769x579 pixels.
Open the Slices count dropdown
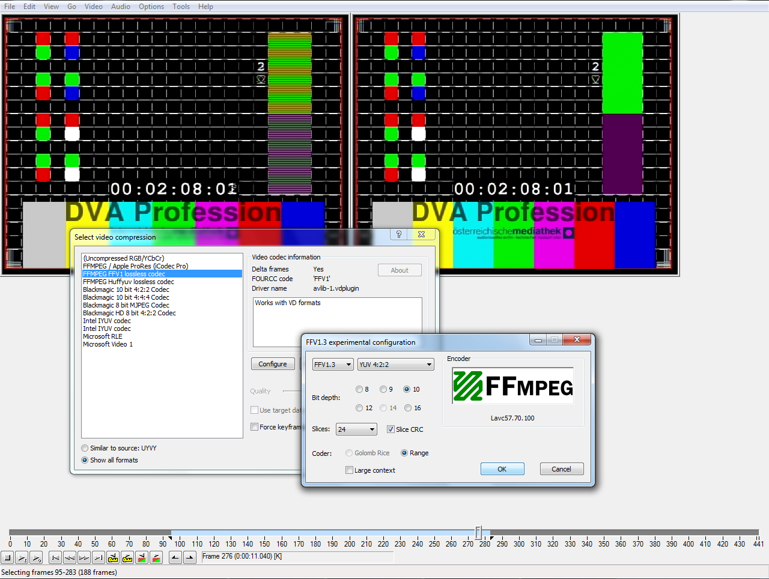(x=356, y=429)
